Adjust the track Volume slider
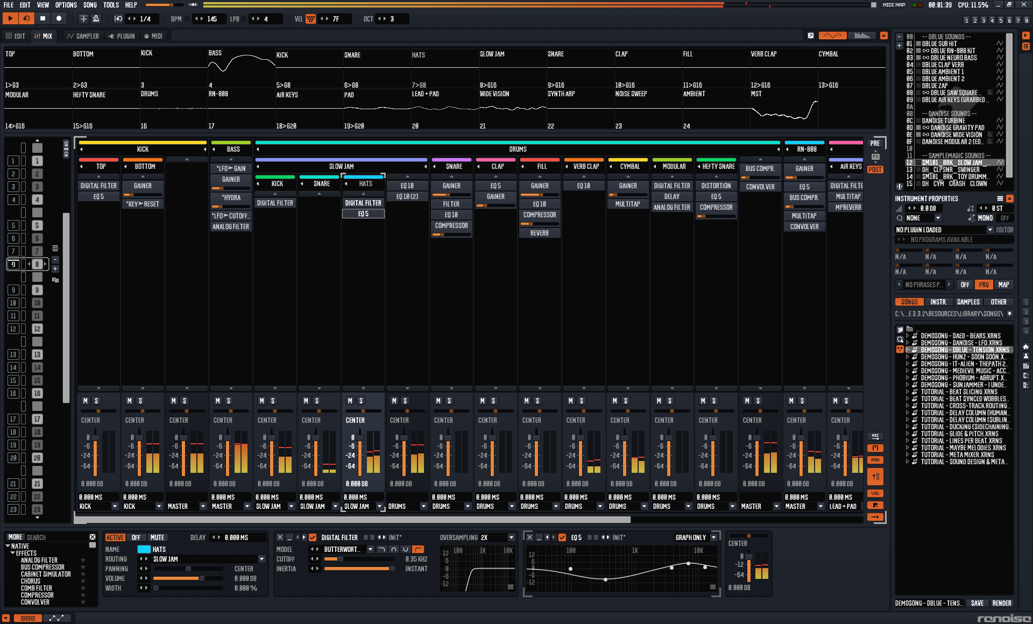 187,578
